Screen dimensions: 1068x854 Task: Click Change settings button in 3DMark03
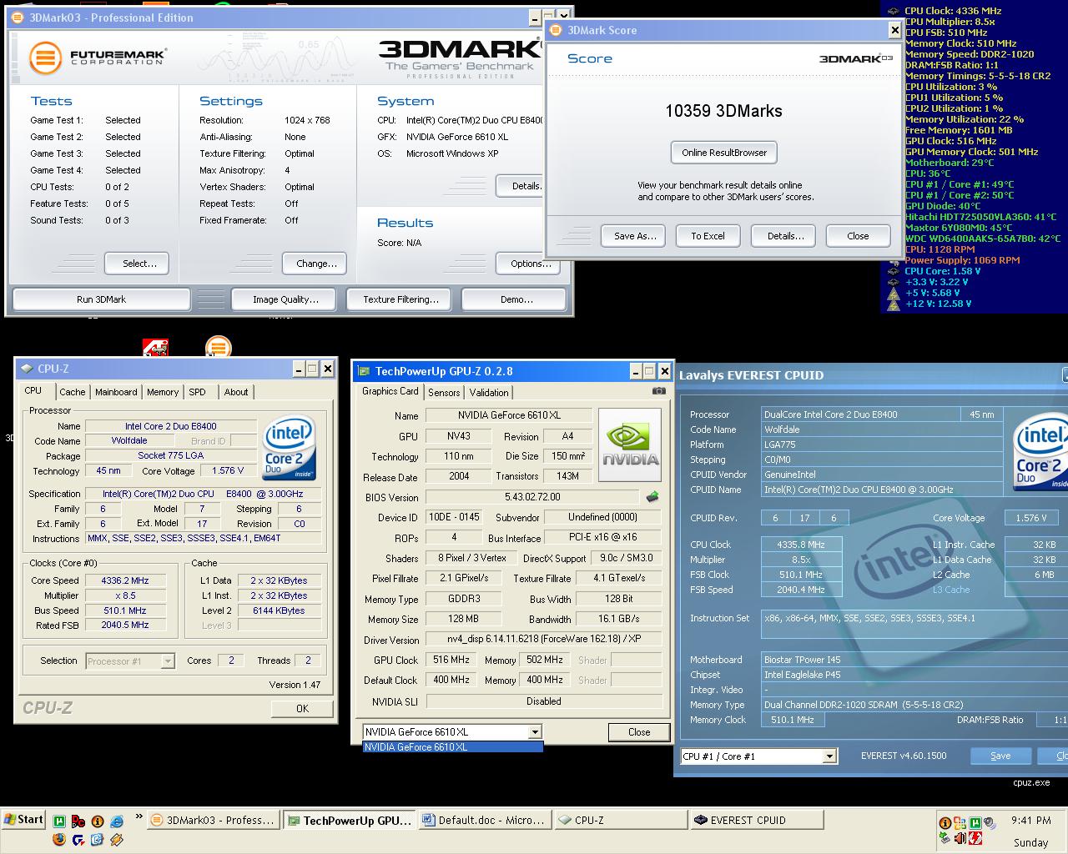point(315,264)
